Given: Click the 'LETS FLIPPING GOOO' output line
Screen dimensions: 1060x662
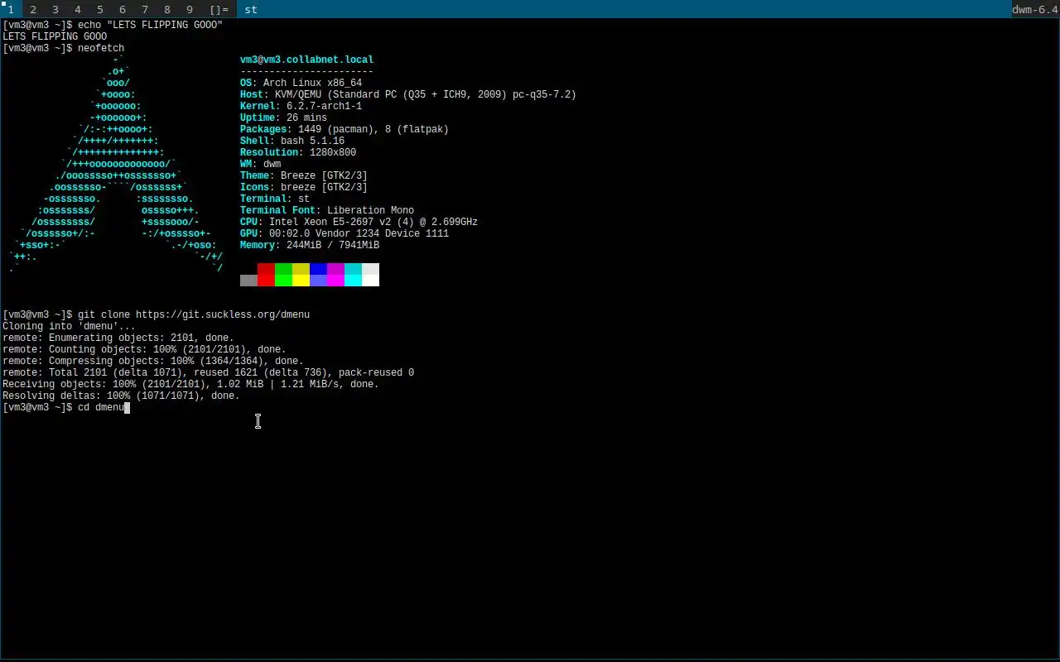Looking at the screenshot, I should (55, 36).
